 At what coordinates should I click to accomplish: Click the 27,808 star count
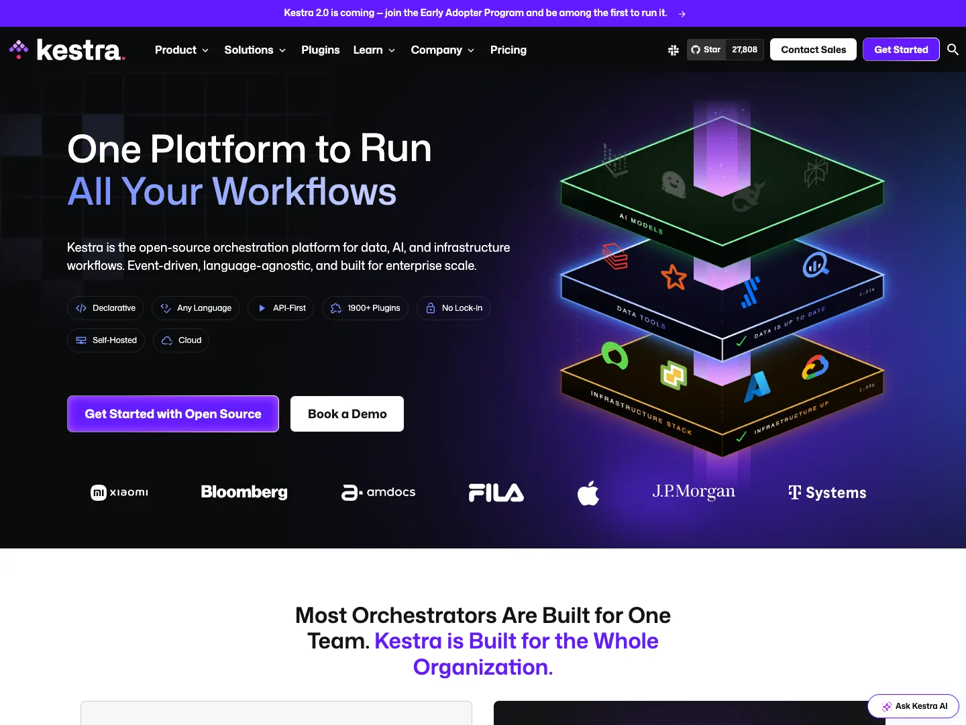click(745, 50)
